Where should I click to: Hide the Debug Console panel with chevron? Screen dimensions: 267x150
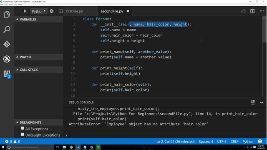(x=262, y=102)
